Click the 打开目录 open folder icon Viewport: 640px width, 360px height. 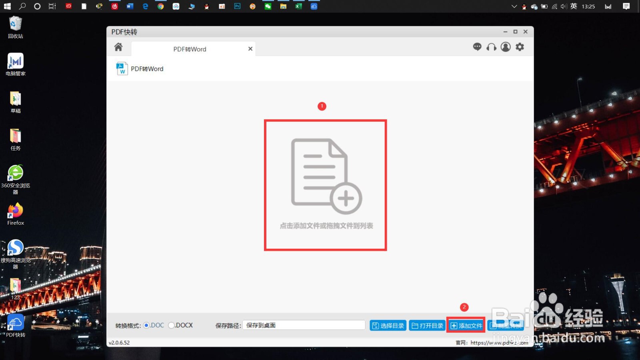pos(426,325)
